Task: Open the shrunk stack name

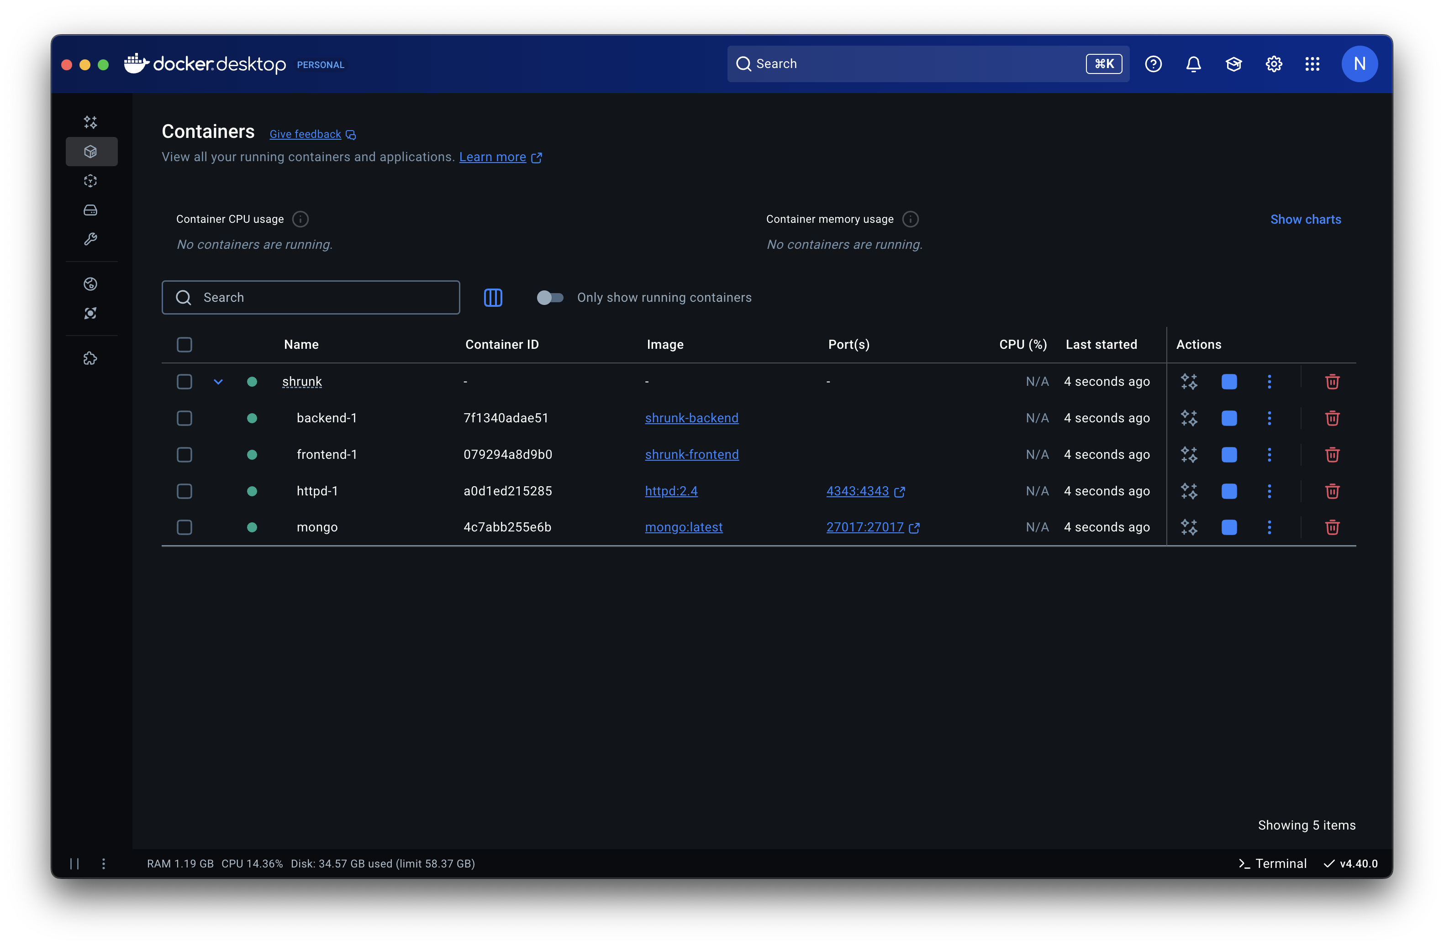Action: click(301, 381)
